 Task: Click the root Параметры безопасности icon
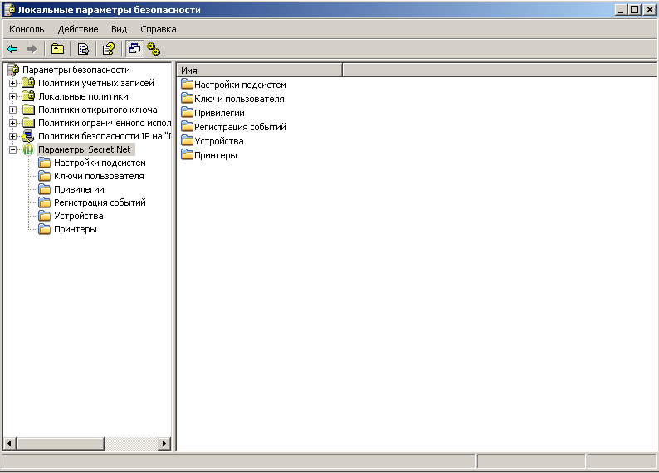click(x=13, y=70)
